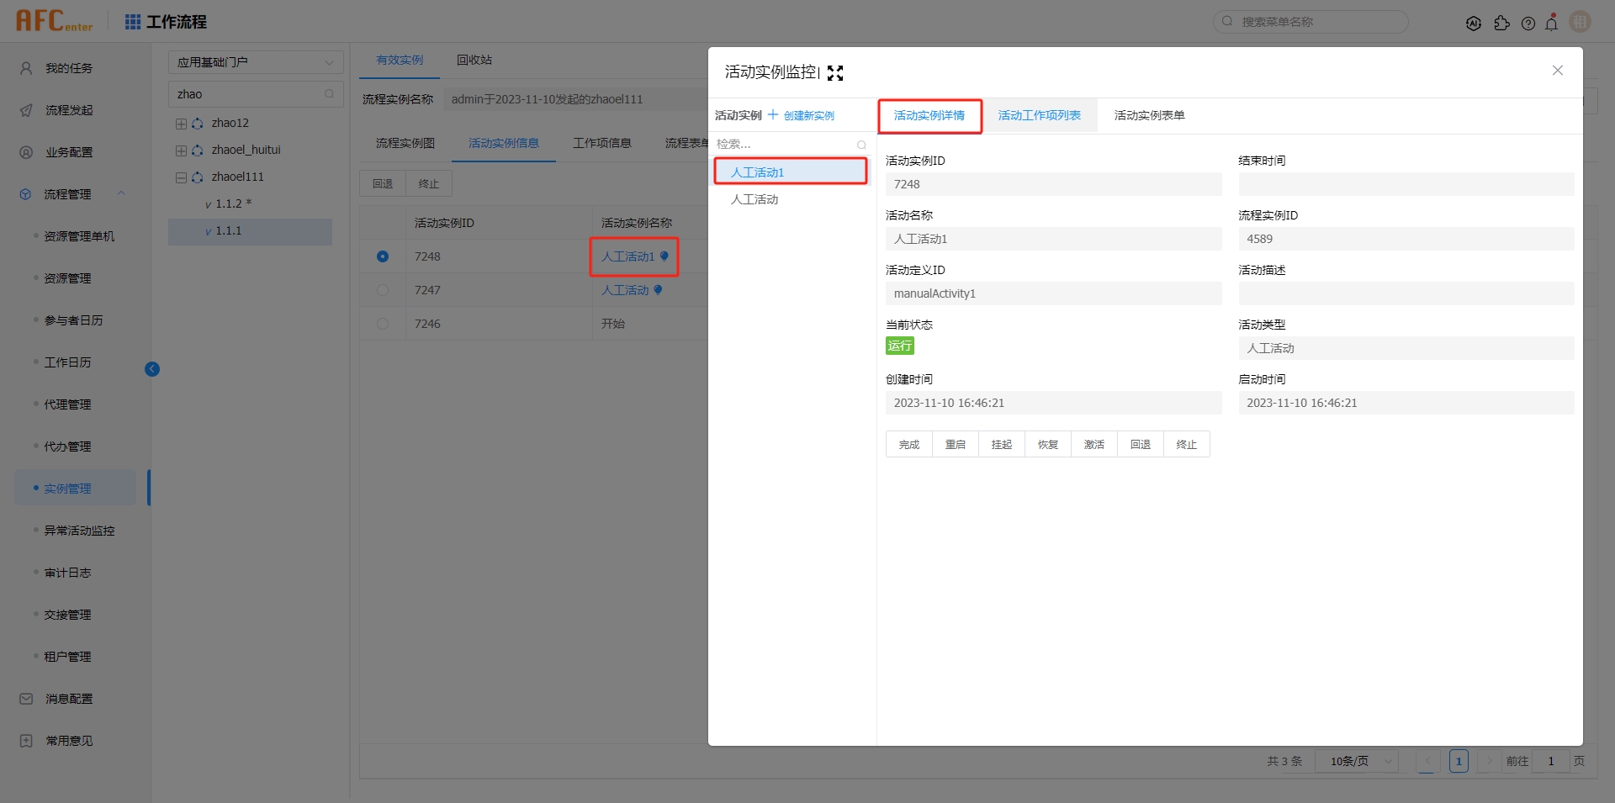
Task: Open the 10条/页 page size dropdown
Action: [x=1356, y=761]
